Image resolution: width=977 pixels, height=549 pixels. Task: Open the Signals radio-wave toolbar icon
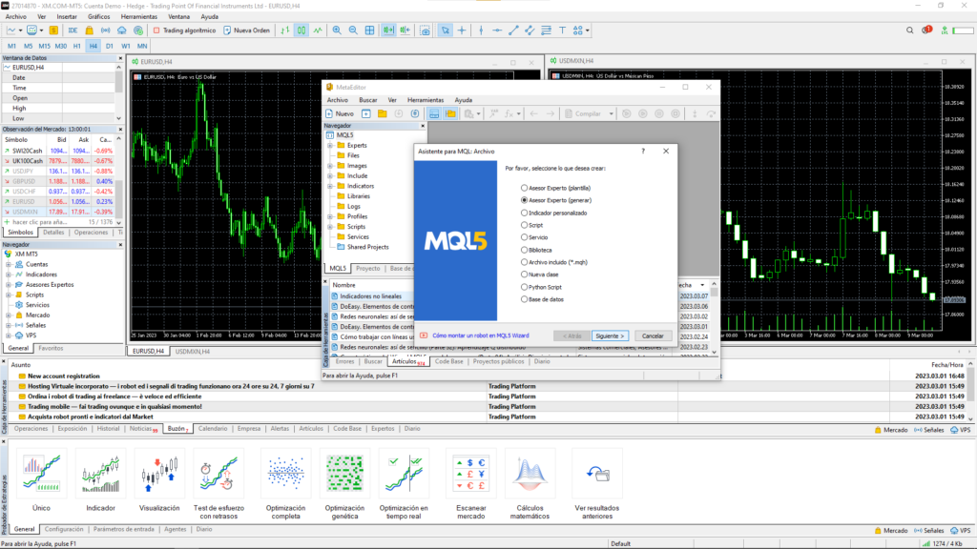(x=105, y=30)
